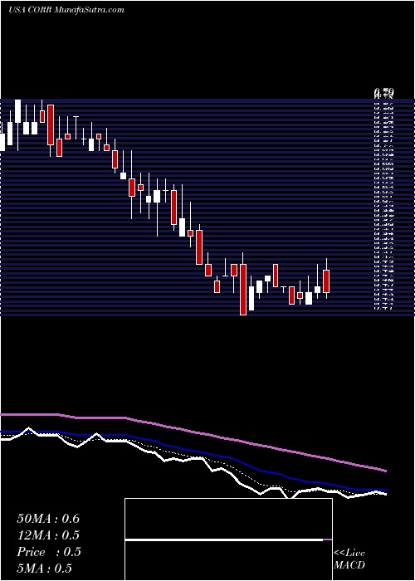415x581 pixels.
Task: Click the tall red candle at chart low
Action: tap(243, 290)
